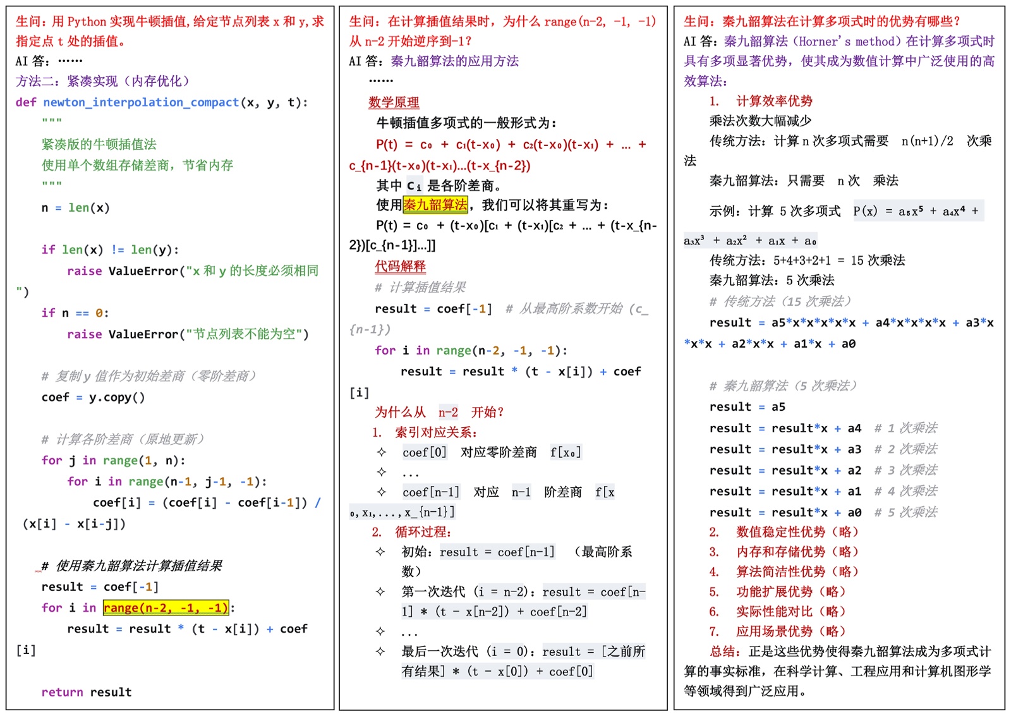This screenshot has width=1011, height=716.
Task: Click the "coef = y.copy()" code line
Action: (x=93, y=397)
